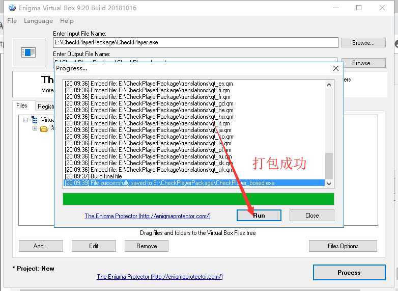Screen dimensions: 398x291
Task: Click Browse for the input file name
Action: (363, 43)
